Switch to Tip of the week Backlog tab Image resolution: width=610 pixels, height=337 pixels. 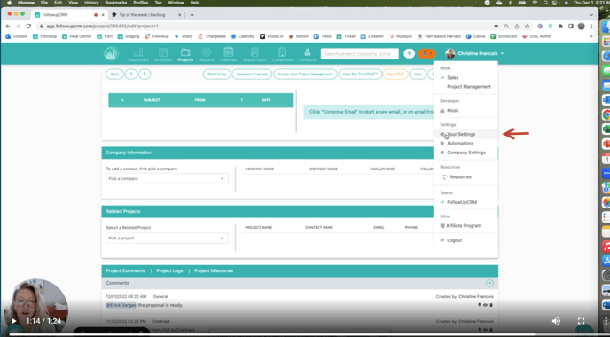[x=146, y=15]
